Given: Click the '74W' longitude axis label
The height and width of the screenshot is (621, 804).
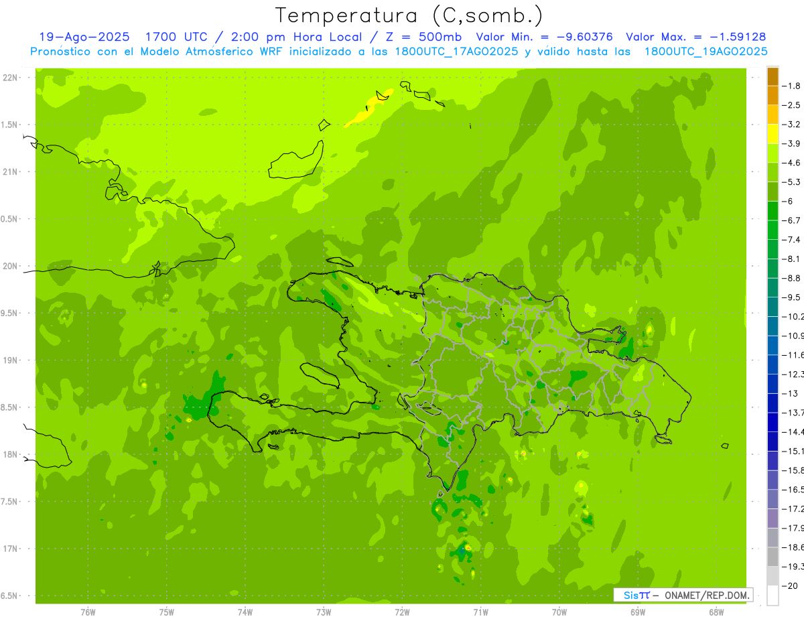Looking at the screenshot, I should pyautogui.click(x=245, y=612).
